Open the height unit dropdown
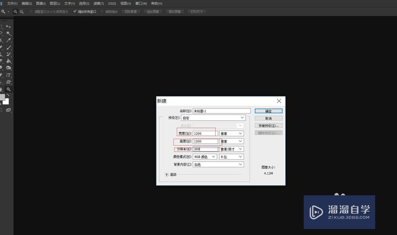Screen dimensions: 397x235 [x=231, y=141]
